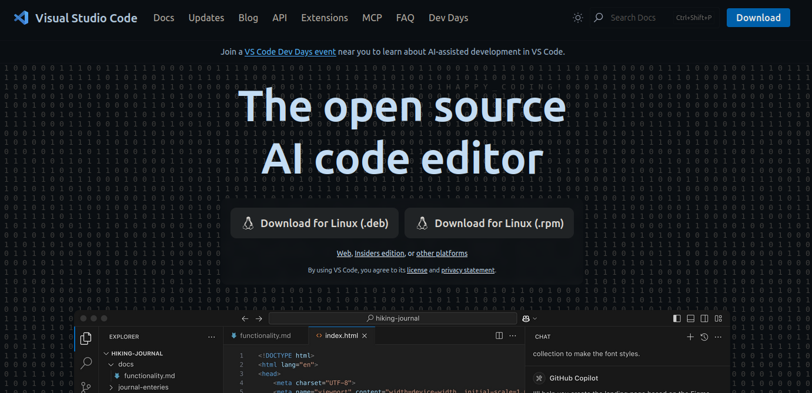Open the Updates page link
This screenshot has height=393, width=812.
(x=206, y=18)
